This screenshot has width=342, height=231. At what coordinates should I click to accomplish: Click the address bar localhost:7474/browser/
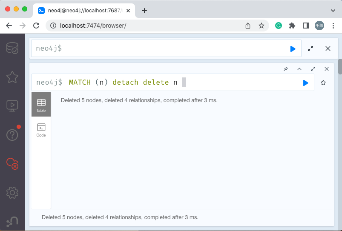click(93, 26)
